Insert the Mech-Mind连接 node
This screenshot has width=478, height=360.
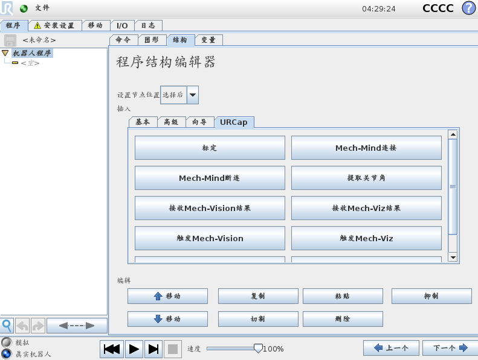pos(366,148)
